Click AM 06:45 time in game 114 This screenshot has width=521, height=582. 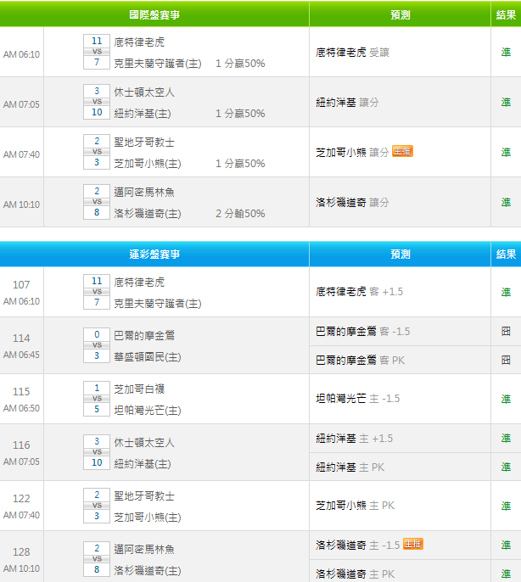pyautogui.click(x=21, y=355)
